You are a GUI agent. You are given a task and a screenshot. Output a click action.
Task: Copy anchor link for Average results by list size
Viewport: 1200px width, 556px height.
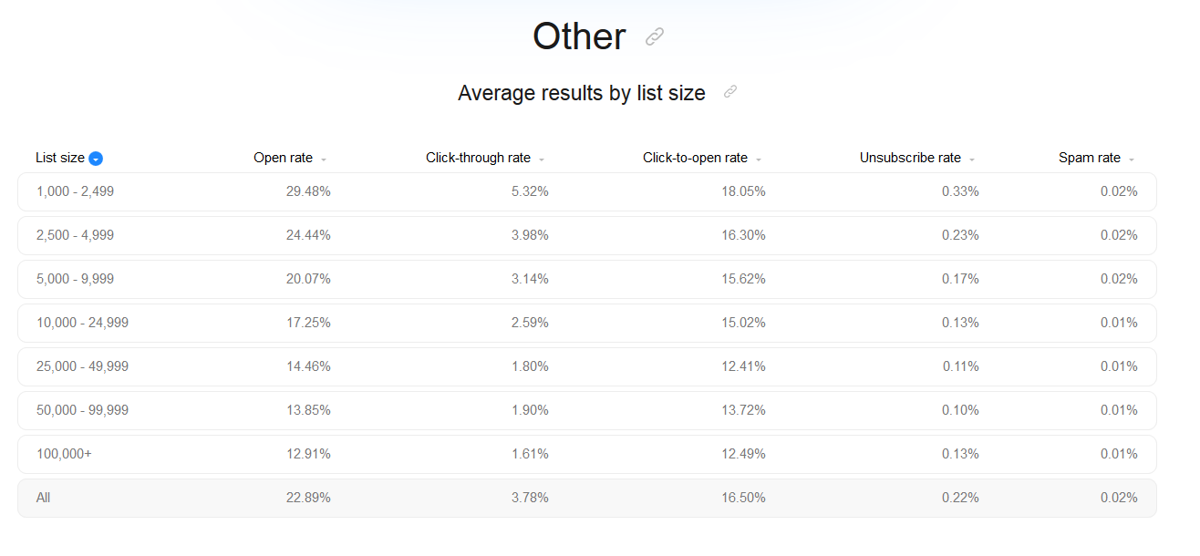click(x=729, y=92)
